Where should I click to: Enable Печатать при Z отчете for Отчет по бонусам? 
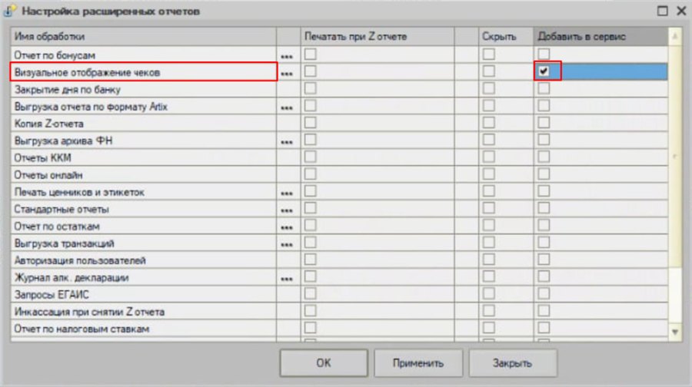tap(311, 55)
